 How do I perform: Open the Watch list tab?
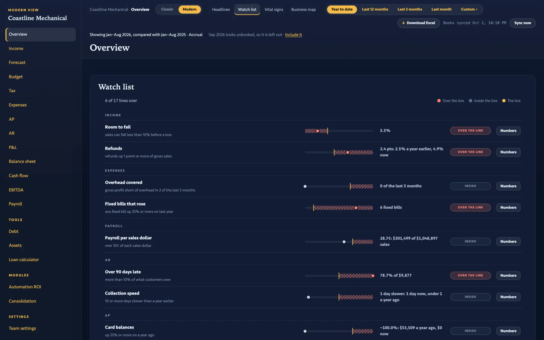pos(247,9)
